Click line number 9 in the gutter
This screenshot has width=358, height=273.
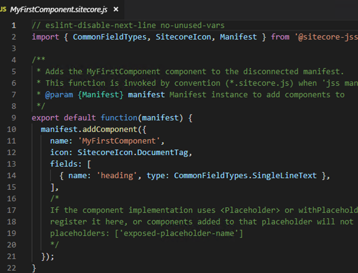click(x=14, y=118)
